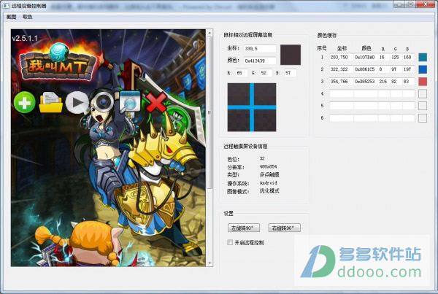Click the 左旋转90° button
Viewport: 438px width, 294px height.
244,228
